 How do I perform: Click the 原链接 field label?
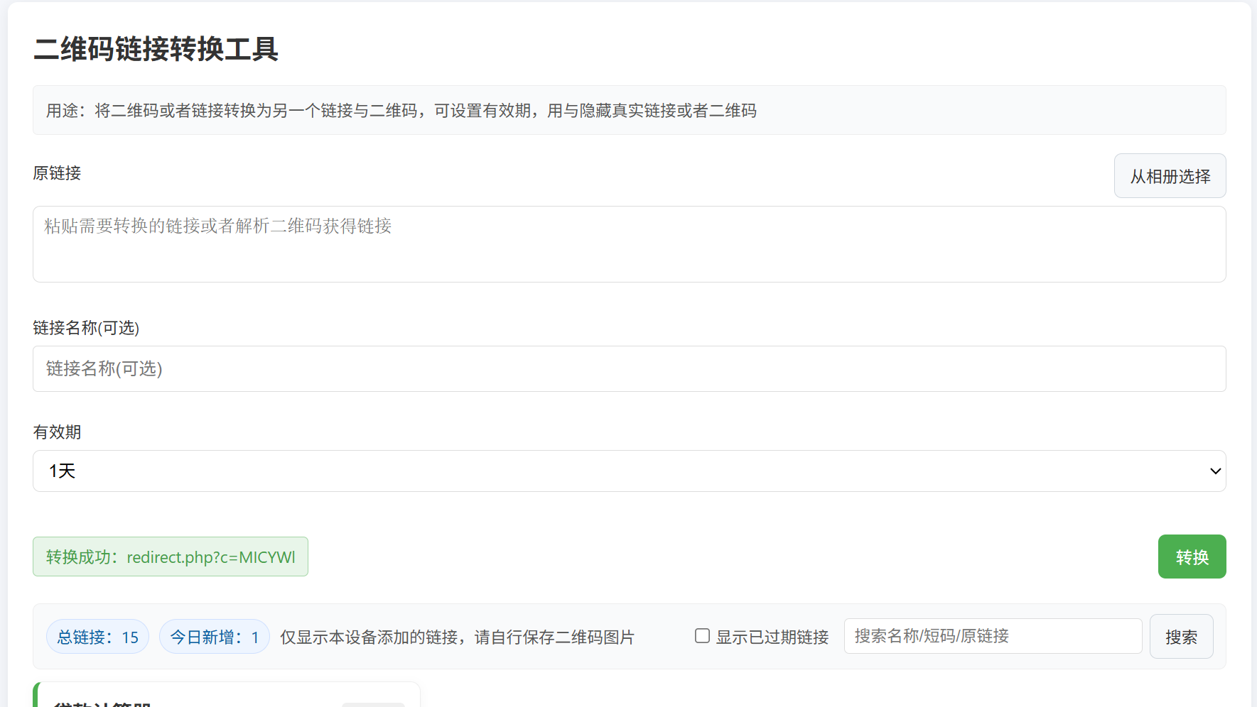57,173
